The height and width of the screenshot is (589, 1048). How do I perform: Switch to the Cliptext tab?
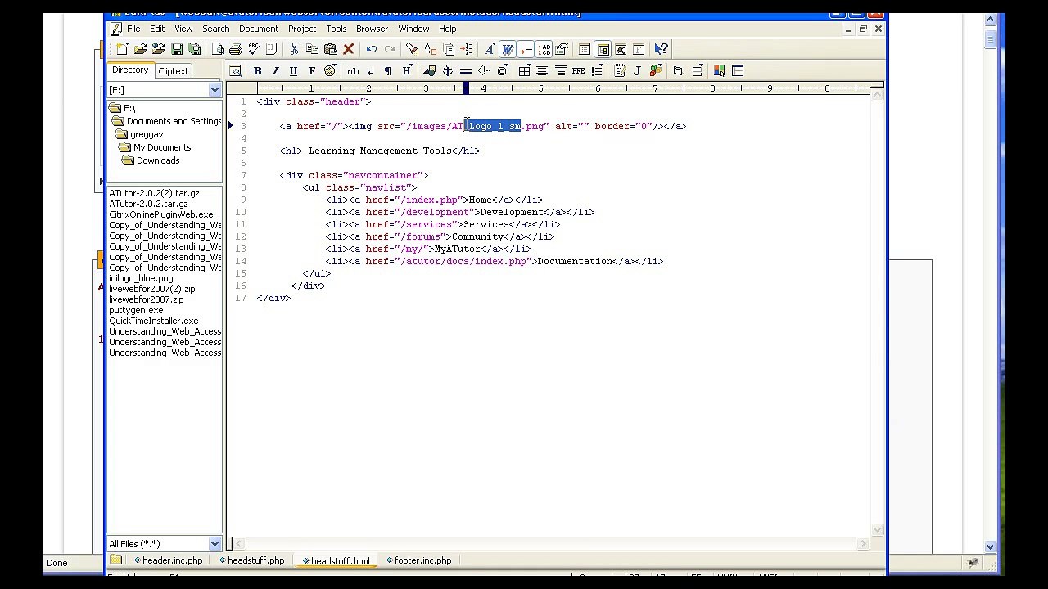click(173, 71)
